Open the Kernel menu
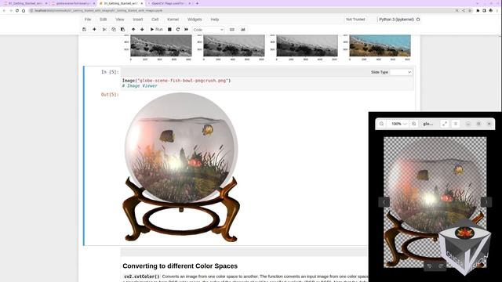This screenshot has height=282, width=502. (x=173, y=20)
